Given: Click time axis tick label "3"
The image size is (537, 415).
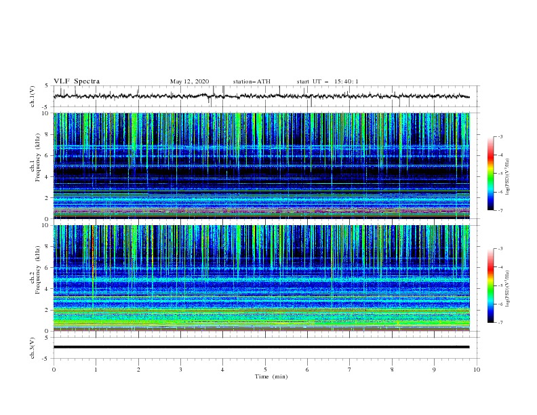Looking at the screenshot, I should [x=180, y=370].
